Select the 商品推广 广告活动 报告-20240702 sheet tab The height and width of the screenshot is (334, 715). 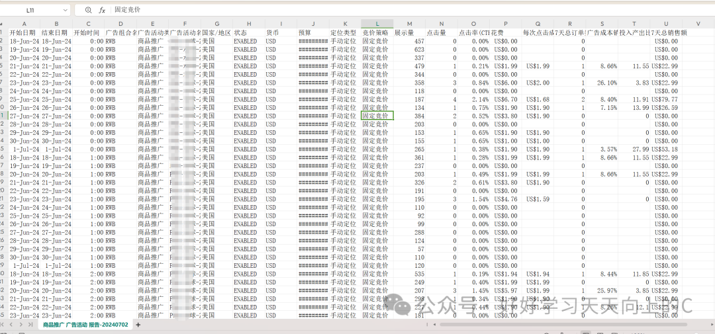pos(85,325)
